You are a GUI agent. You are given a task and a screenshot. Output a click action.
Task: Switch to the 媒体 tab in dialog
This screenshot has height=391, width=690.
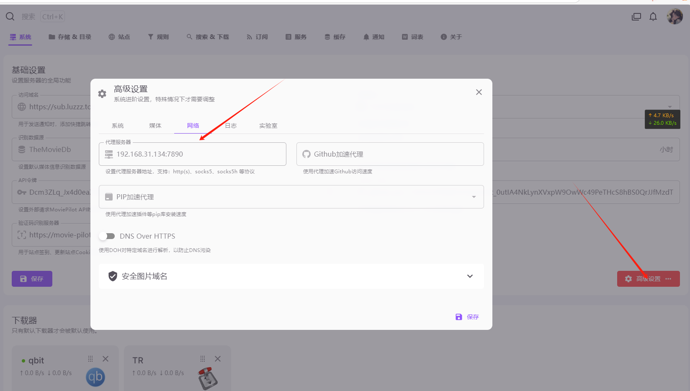click(x=155, y=126)
